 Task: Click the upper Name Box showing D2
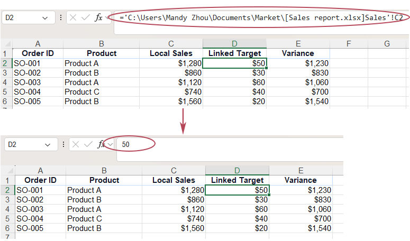click(x=21, y=17)
